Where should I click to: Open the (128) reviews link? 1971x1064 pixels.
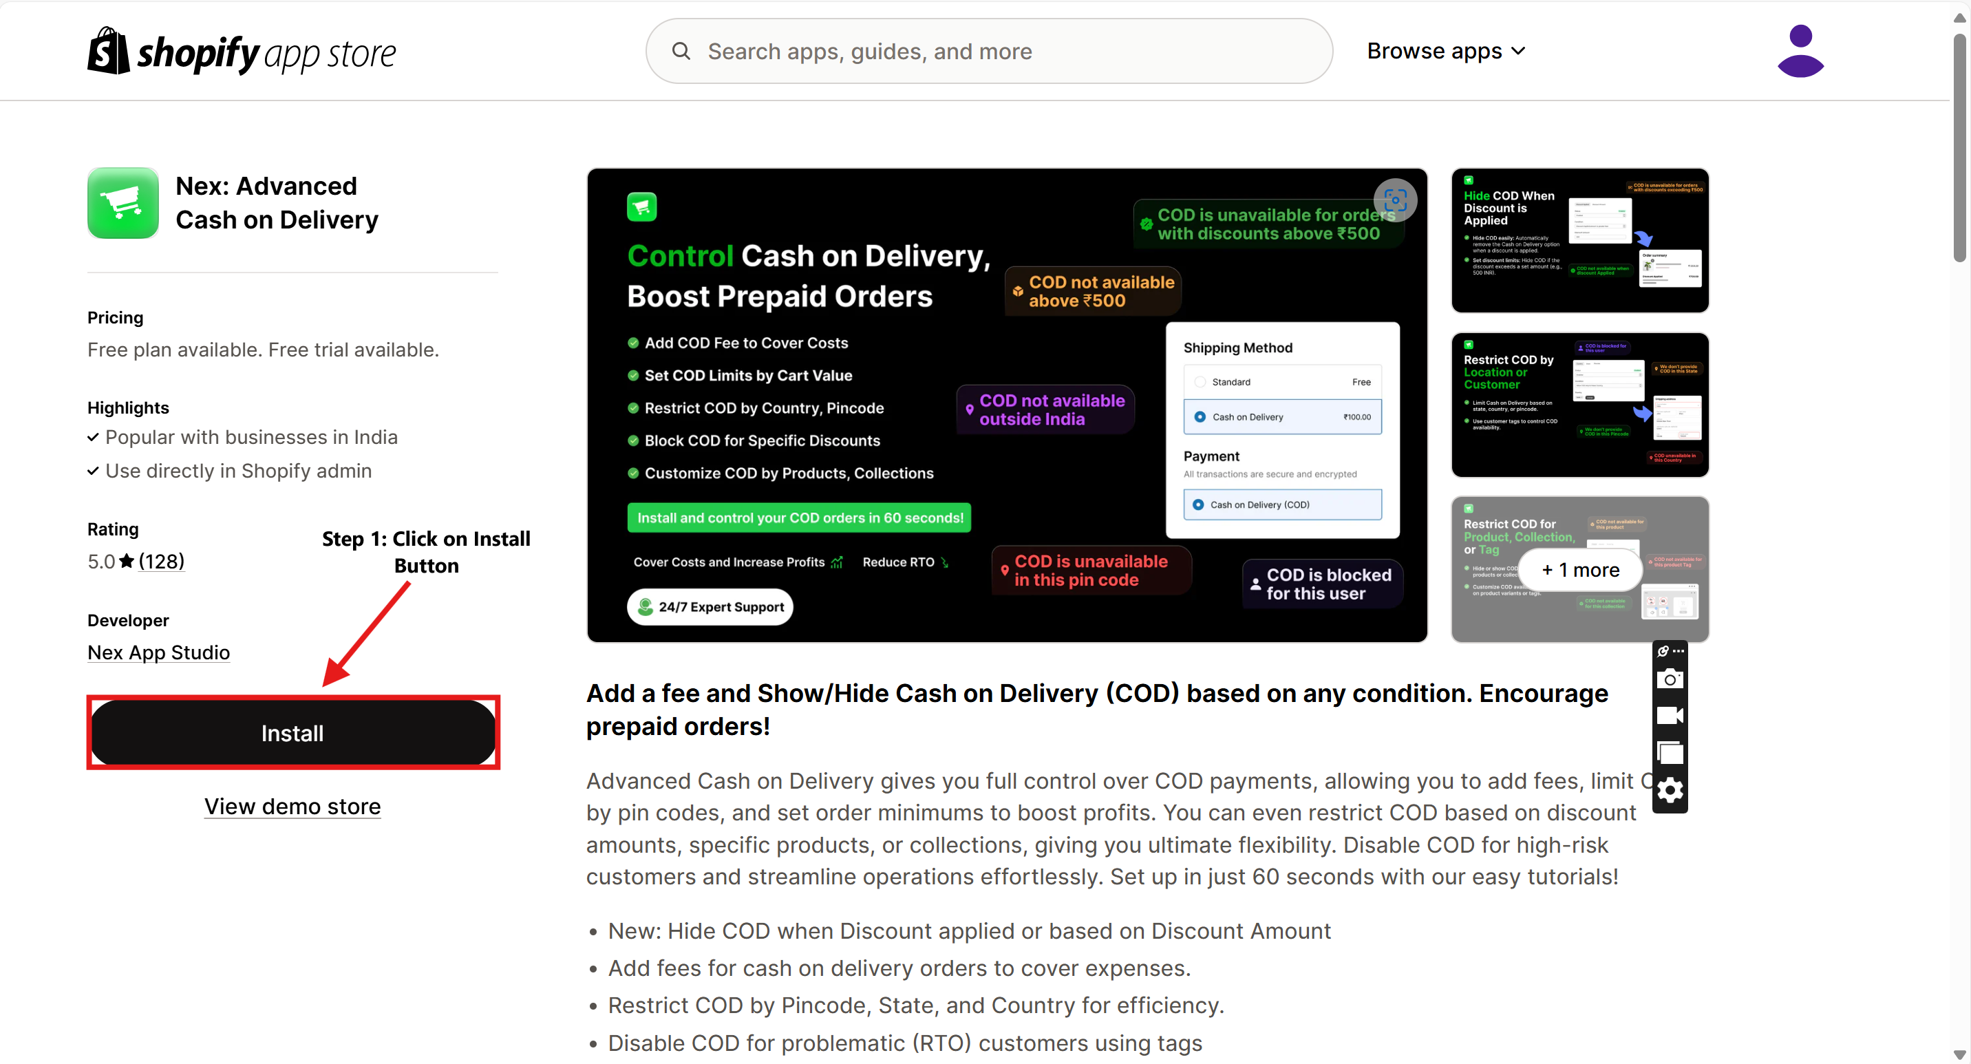[162, 562]
